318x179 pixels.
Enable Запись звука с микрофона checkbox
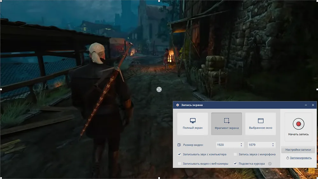pyautogui.click(x=235, y=154)
